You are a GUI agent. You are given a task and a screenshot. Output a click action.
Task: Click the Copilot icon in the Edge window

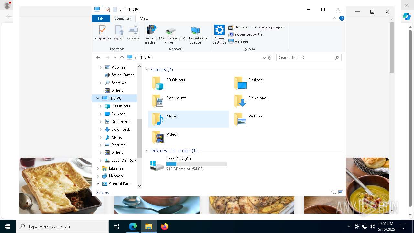point(407,17)
